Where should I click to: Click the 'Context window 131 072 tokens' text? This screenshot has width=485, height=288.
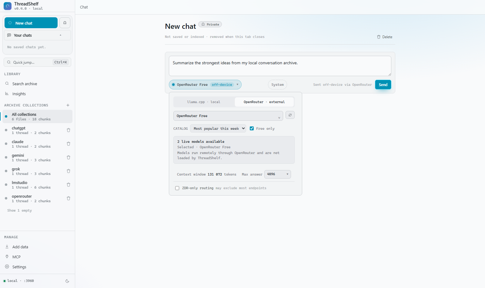pos(206,174)
